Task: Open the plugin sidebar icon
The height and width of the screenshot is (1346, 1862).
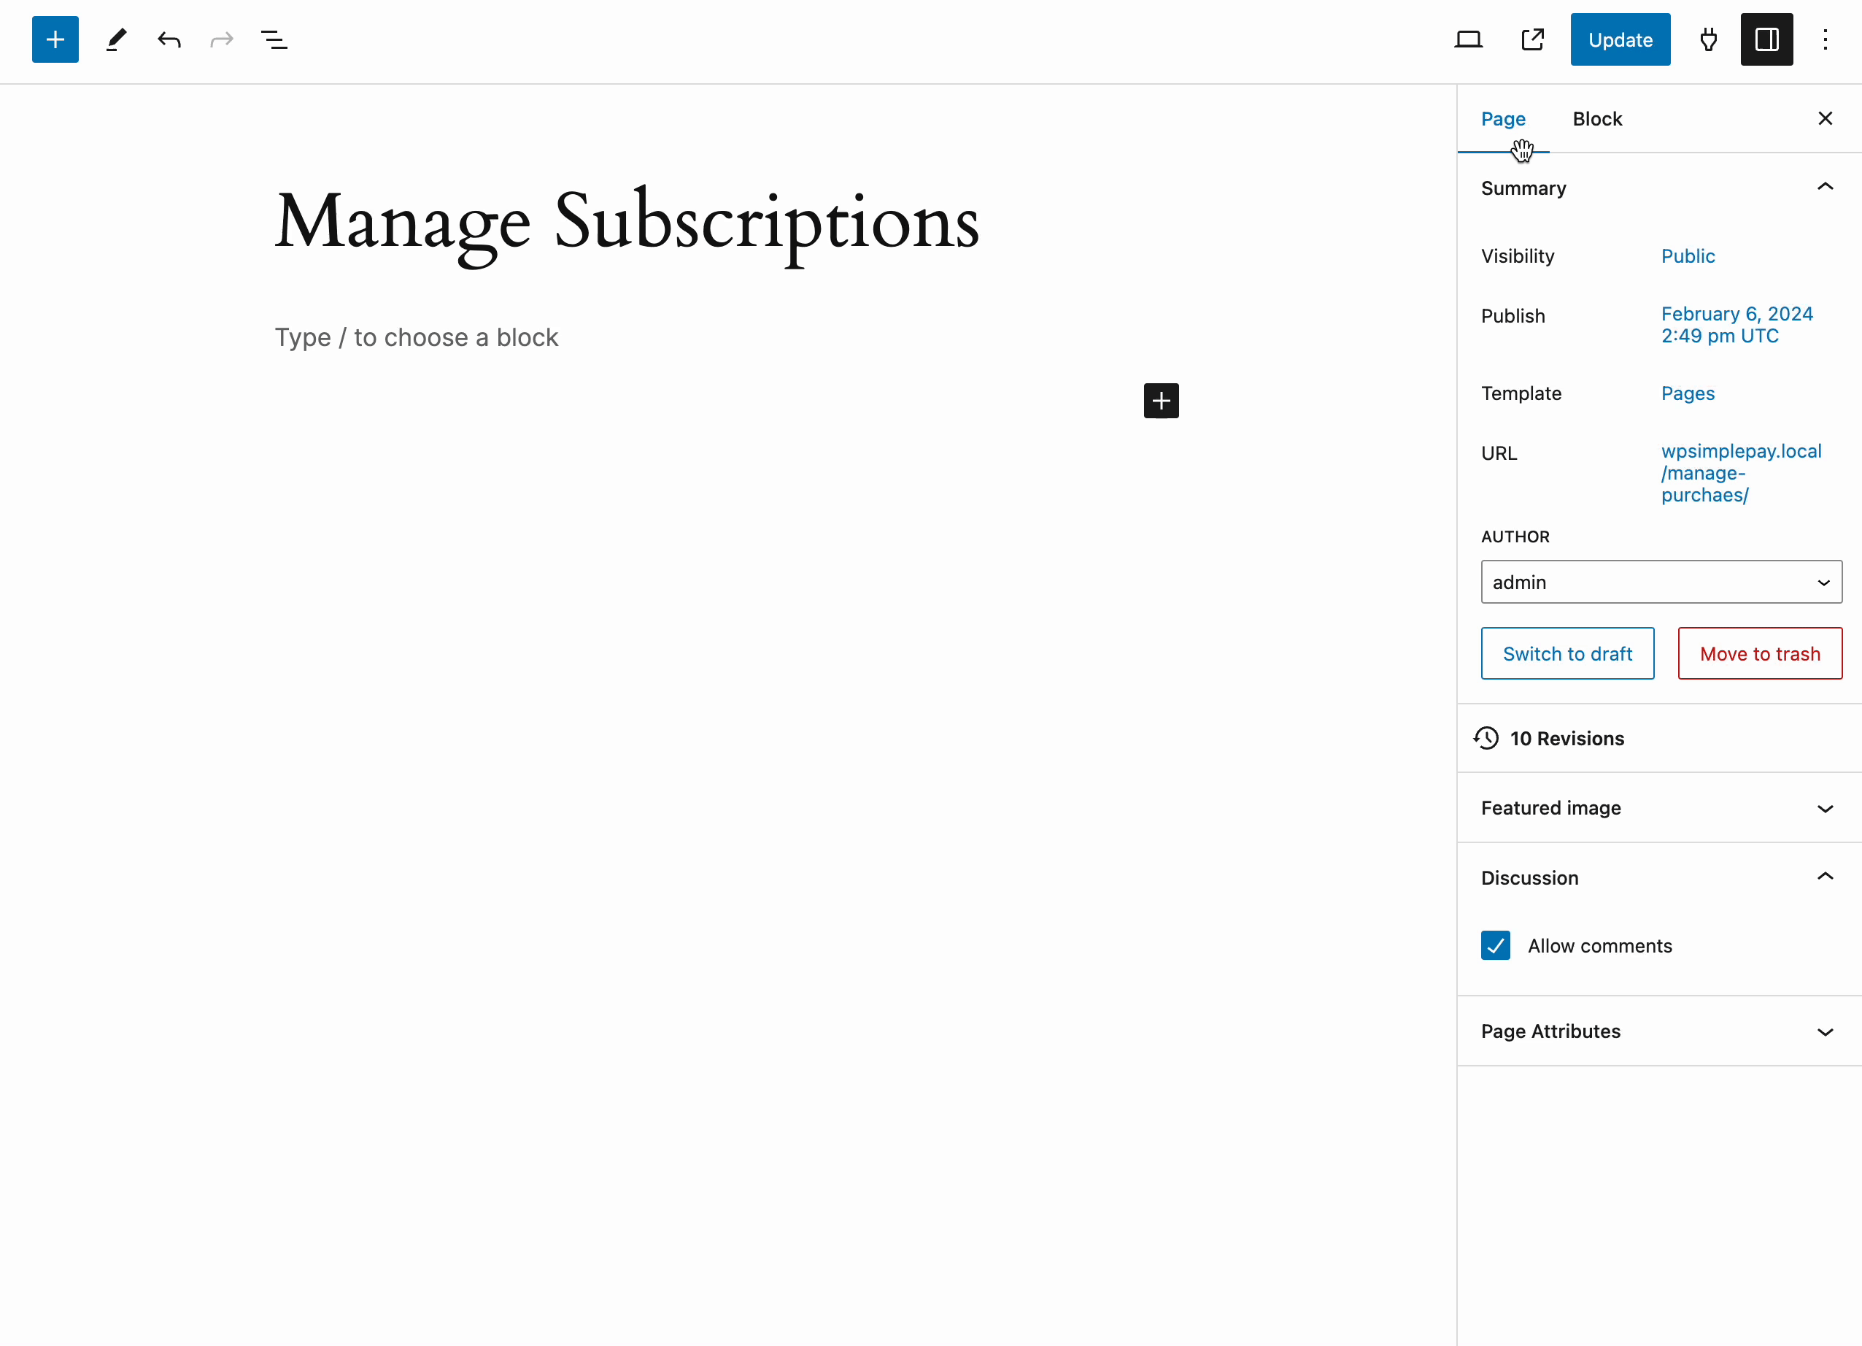Action: (x=1707, y=39)
